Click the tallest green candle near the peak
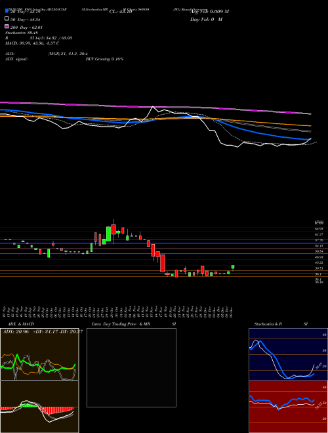The width and height of the screenshot is (328, 433). point(108,234)
